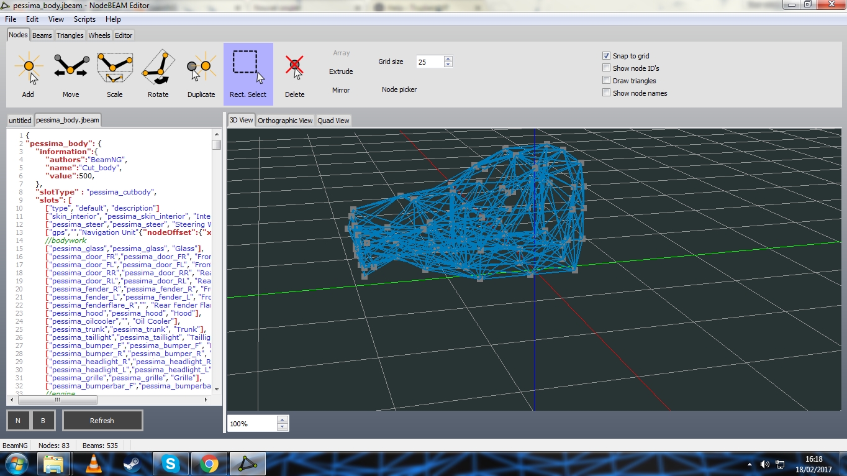The image size is (847, 476).
Task: Enable Show node ID's checkbox
Action: click(607, 68)
